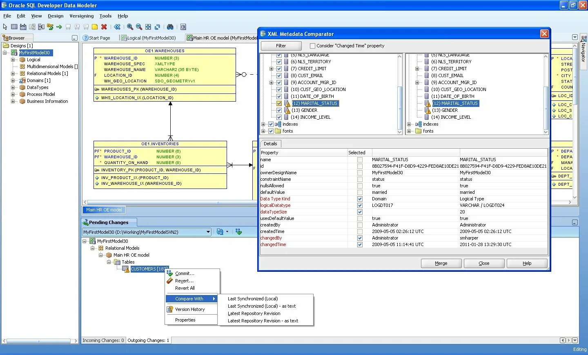Click the Outgoing Changes: 1 status tab
The image size is (588, 355).
[x=148, y=340]
